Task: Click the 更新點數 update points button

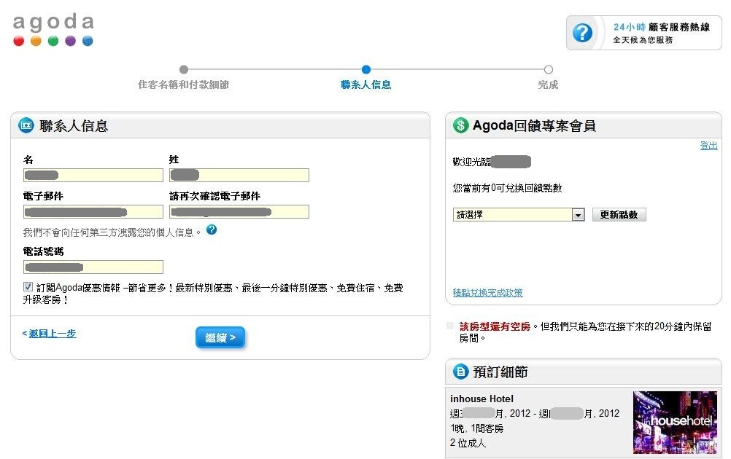Action: coord(619,215)
